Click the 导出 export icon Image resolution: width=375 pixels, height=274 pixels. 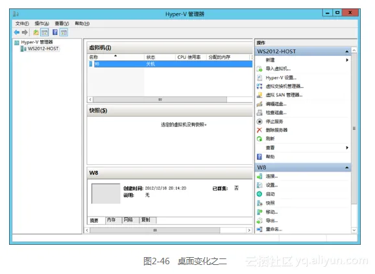coord(260,221)
